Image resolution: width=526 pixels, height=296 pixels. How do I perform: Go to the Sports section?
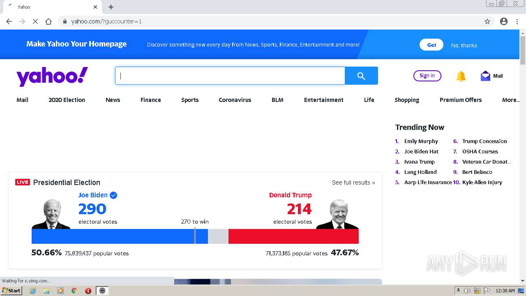pos(190,100)
